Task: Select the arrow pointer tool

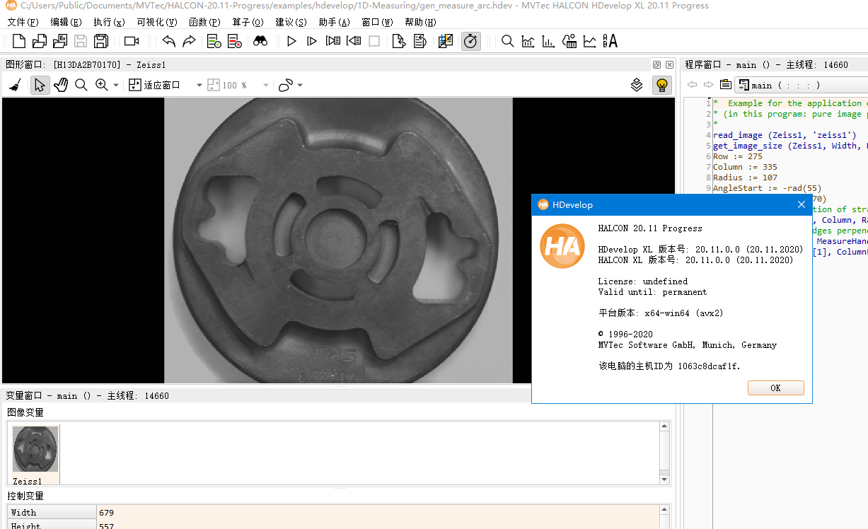Action: pos(40,85)
